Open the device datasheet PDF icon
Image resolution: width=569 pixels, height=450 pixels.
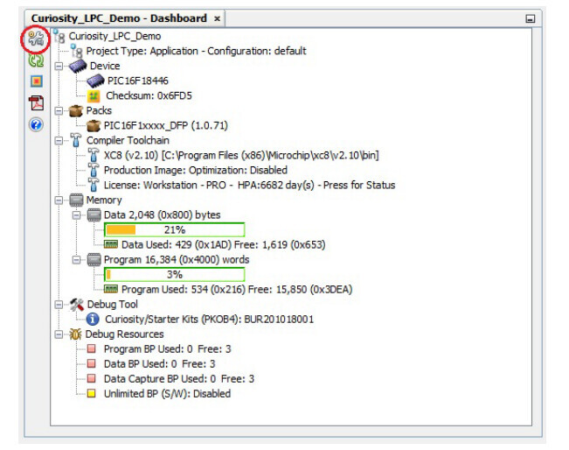click(x=37, y=102)
